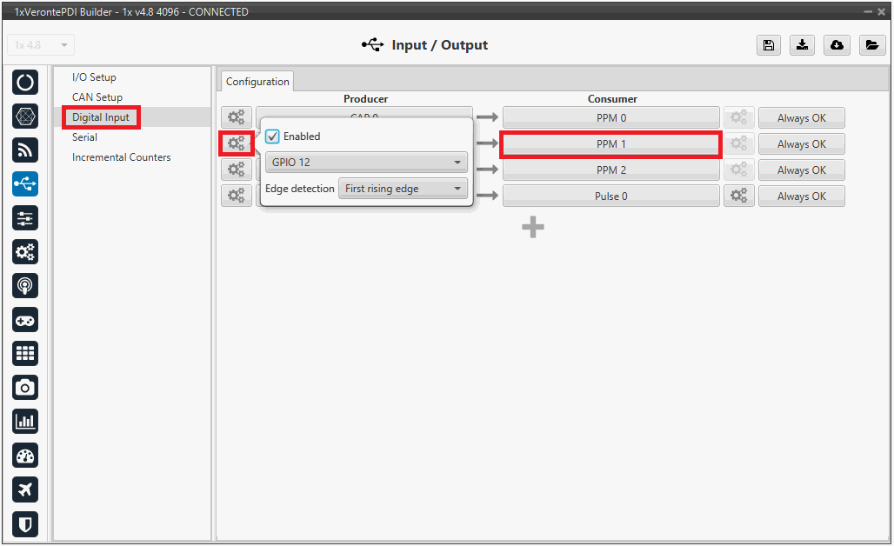Uncheck the Enabled checkbox
Screen dimensions: 894x546
click(272, 136)
